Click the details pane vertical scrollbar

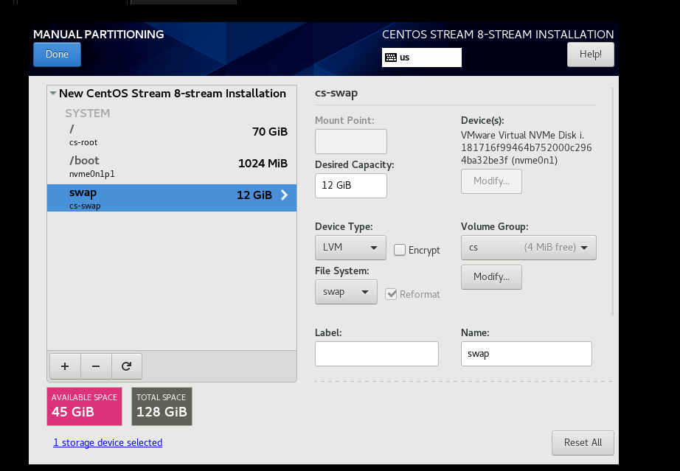click(612, 201)
